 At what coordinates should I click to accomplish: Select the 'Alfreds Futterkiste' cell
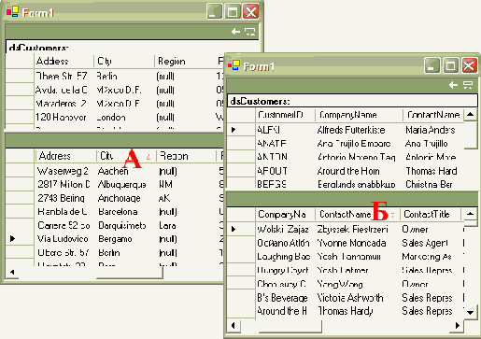pyautogui.click(x=359, y=130)
